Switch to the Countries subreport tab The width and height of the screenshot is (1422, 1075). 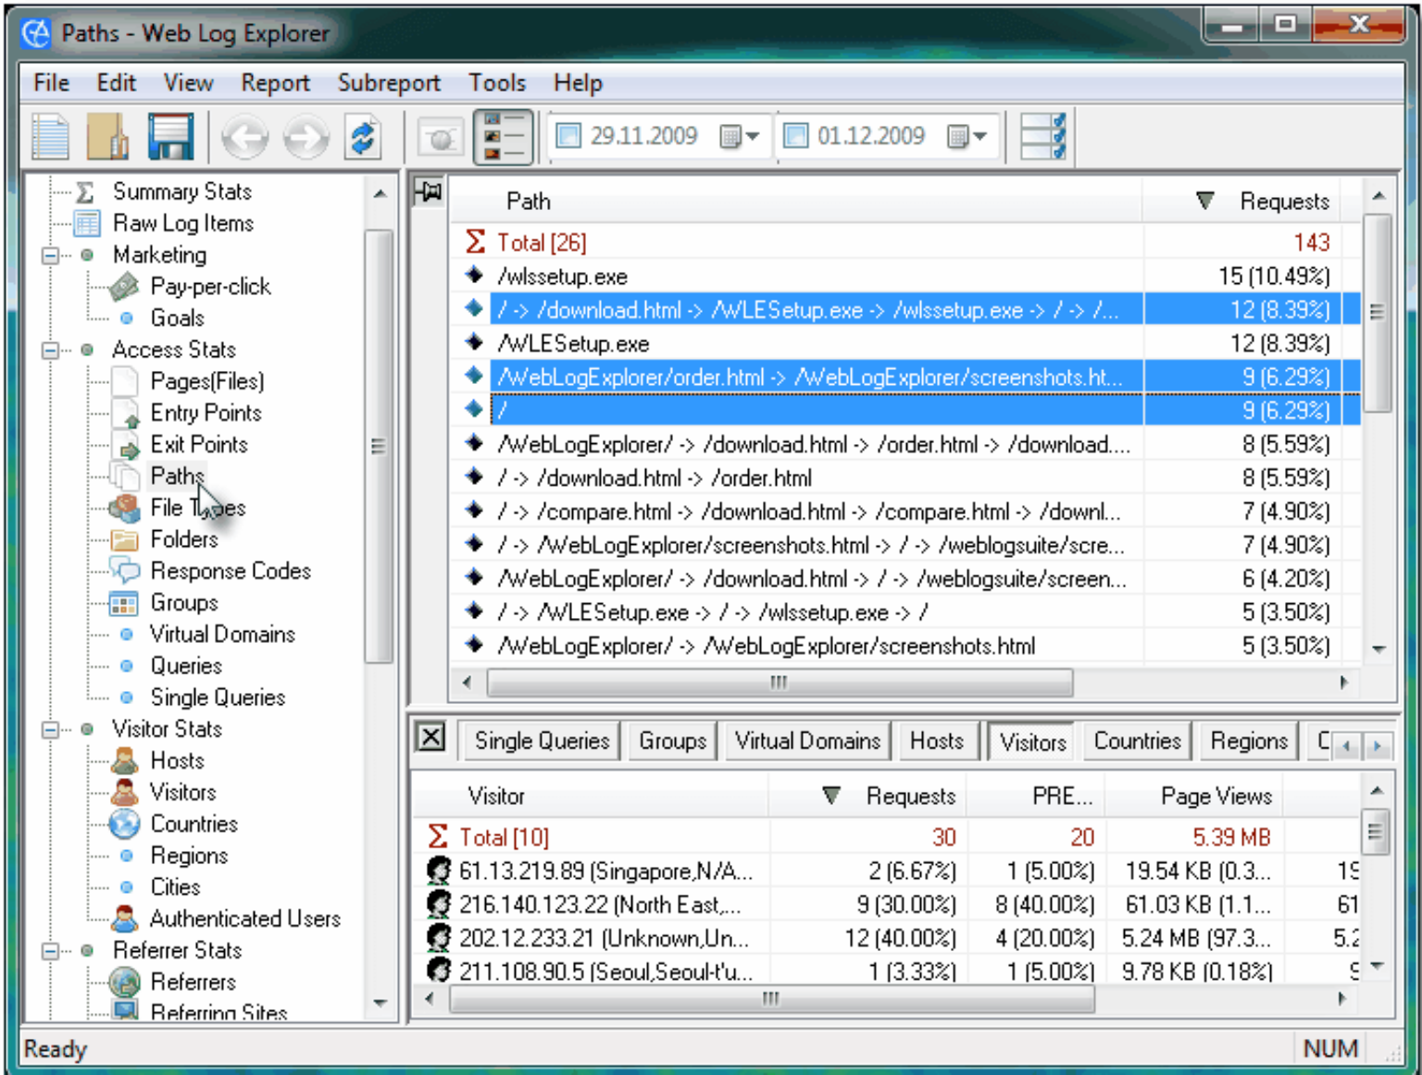click(1137, 741)
